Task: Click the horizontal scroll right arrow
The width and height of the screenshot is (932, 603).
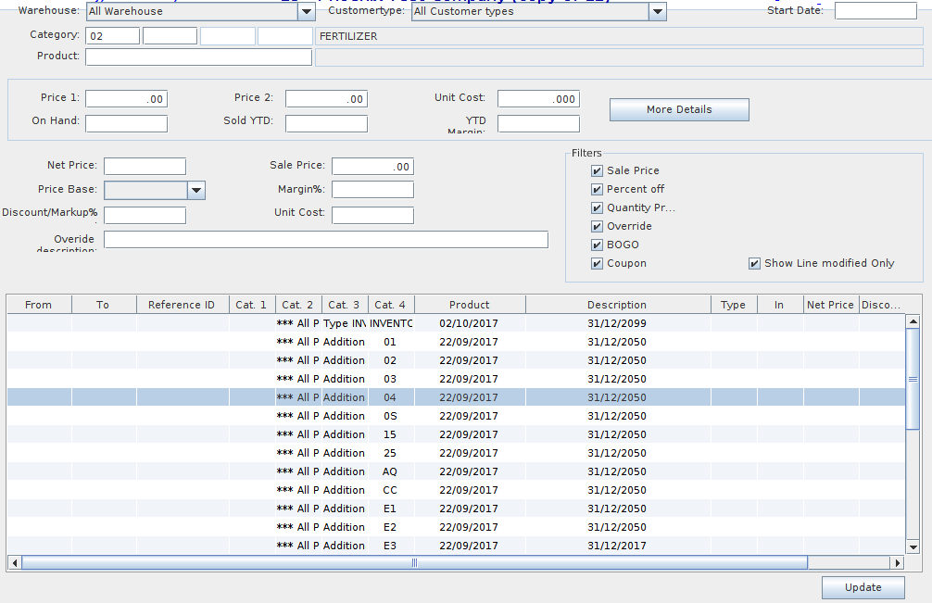Action: pyautogui.click(x=896, y=562)
